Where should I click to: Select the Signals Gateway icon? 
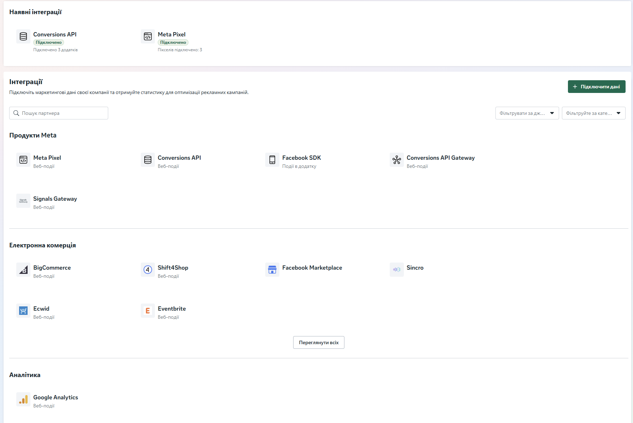point(23,201)
